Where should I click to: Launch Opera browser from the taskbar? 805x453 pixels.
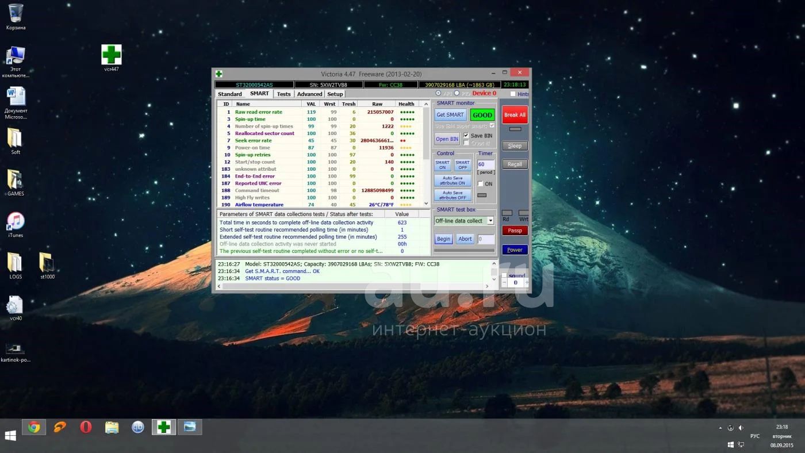86,427
